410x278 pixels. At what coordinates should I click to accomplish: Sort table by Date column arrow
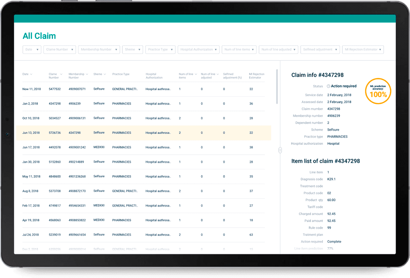pyautogui.click(x=31, y=74)
